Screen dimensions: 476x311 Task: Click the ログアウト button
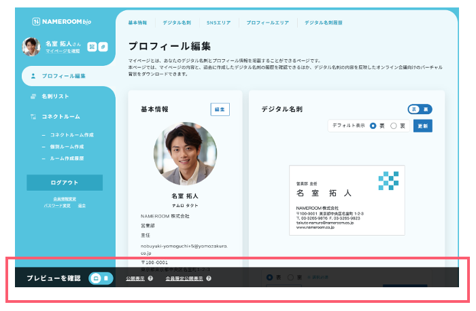65,183
